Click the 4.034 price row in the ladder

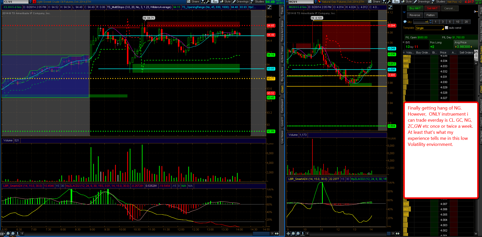pos(444,61)
